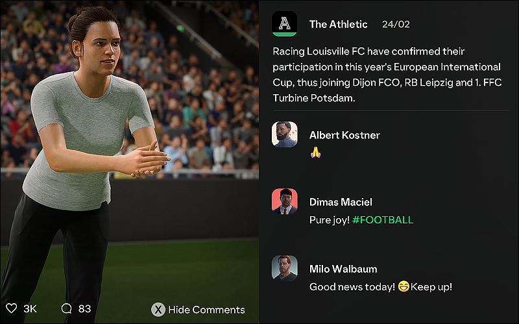The image size is (519, 324).
Task: Click the heart like icon
Action: [x=11, y=308]
